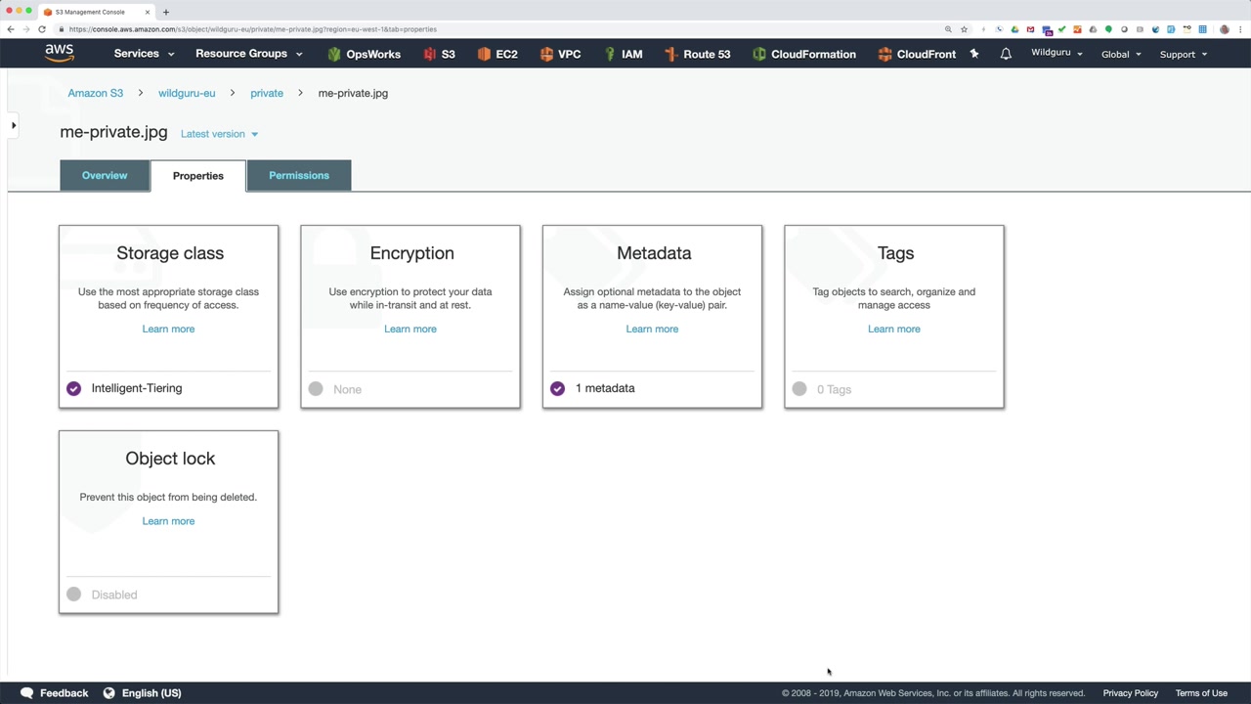
Task: Click the Feedback button in footer
Action: pos(55,693)
